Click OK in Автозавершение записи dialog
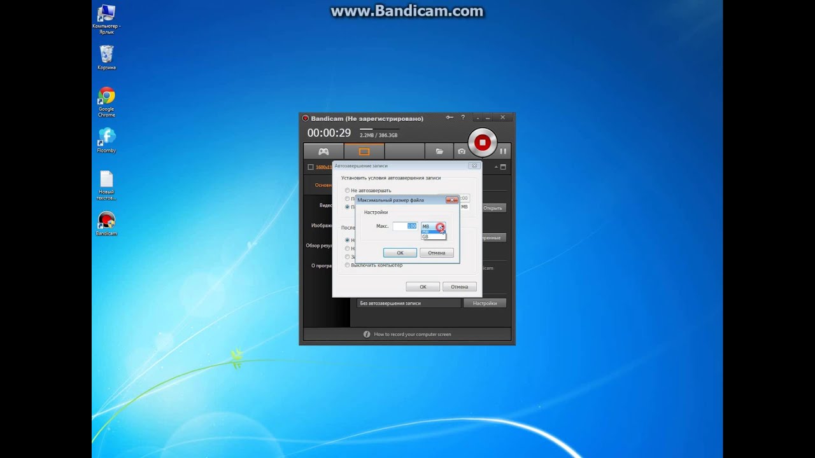Screen dimensions: 815x458 point(423,287)
